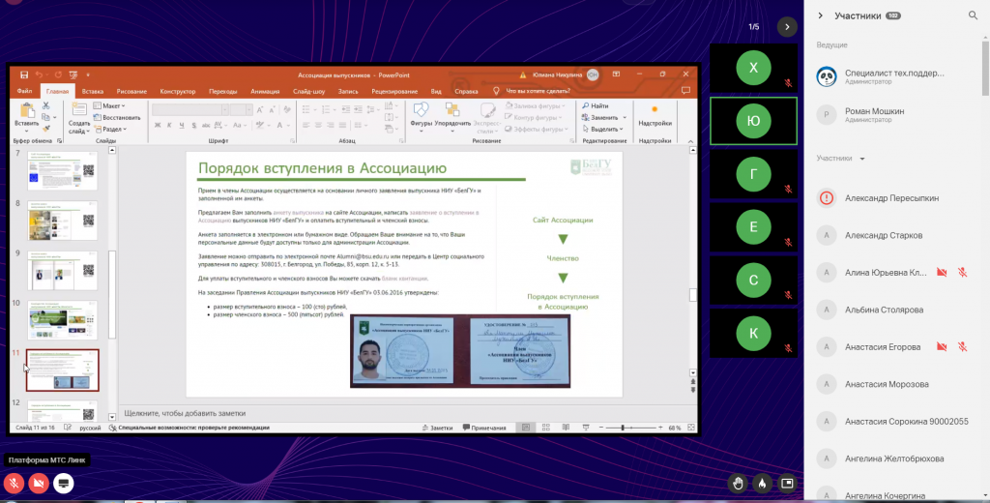Image resolution: width=990 pixels, height=503 pixels.
Task: Click alert icon next to Александр Пересыпкин
Action: pos(827,197)
